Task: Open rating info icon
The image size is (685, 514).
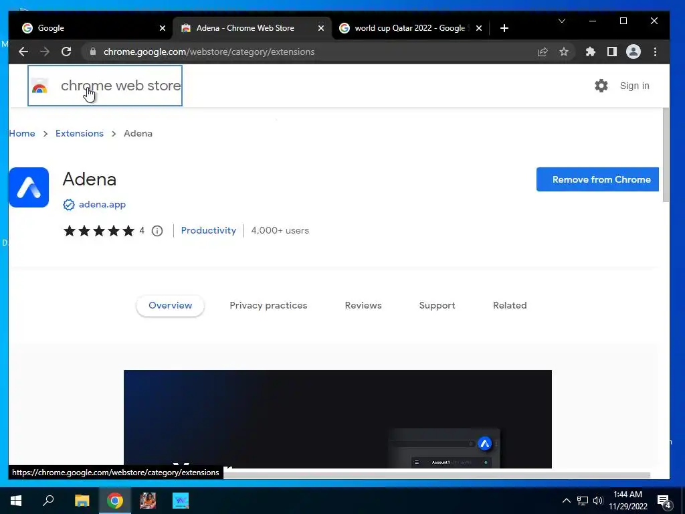Action: click(157, 231)
